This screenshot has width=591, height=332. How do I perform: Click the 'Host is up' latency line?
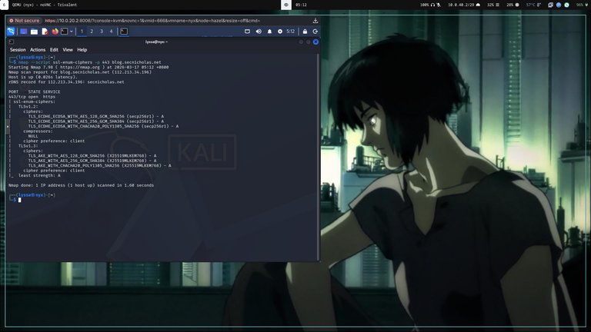(42, 77)
